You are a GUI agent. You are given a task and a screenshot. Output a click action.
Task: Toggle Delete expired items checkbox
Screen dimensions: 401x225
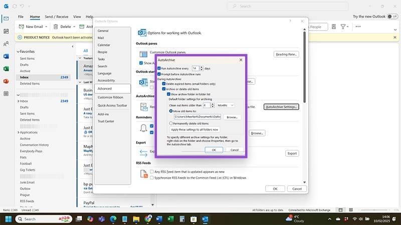(x=164, y=83)
